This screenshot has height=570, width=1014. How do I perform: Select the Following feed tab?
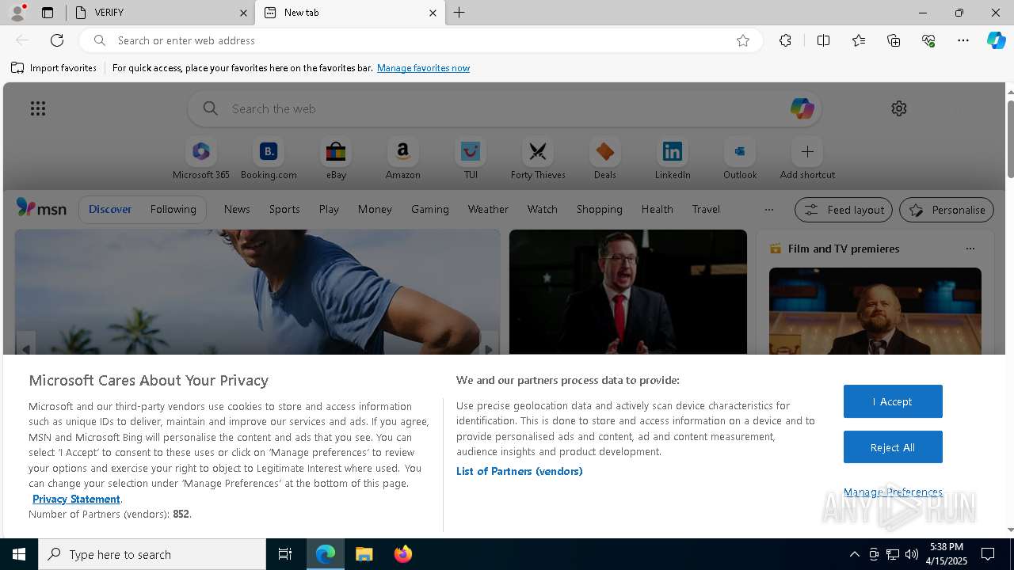[173, 209]
